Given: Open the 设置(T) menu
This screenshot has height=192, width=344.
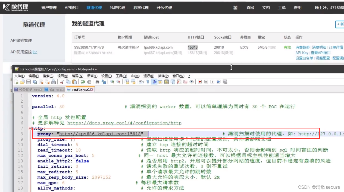Looking at the screenshot, I should coord(107,76).
